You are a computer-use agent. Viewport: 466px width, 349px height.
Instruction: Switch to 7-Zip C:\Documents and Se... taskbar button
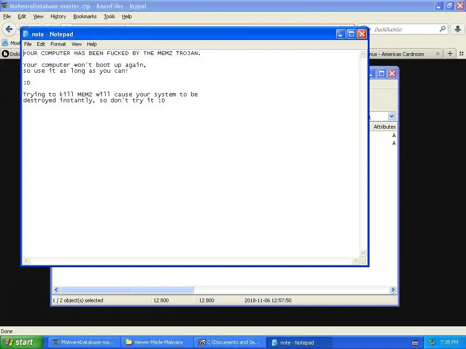pyautogui.click(x=230, y=342)
